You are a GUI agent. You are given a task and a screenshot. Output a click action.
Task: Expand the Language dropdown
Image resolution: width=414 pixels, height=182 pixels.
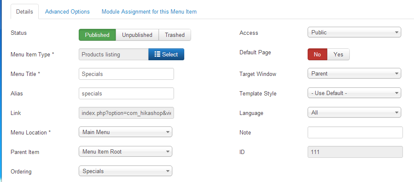(354, 112)
